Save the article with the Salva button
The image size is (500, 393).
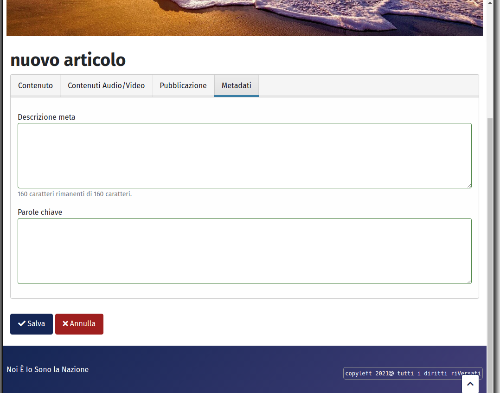[x=32, y=324]
